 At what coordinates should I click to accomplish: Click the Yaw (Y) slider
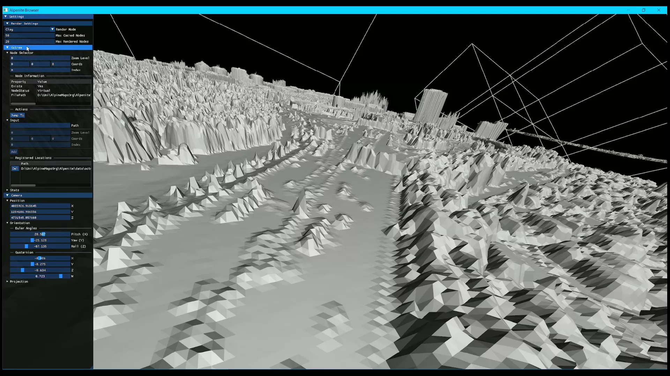(40, 240)
